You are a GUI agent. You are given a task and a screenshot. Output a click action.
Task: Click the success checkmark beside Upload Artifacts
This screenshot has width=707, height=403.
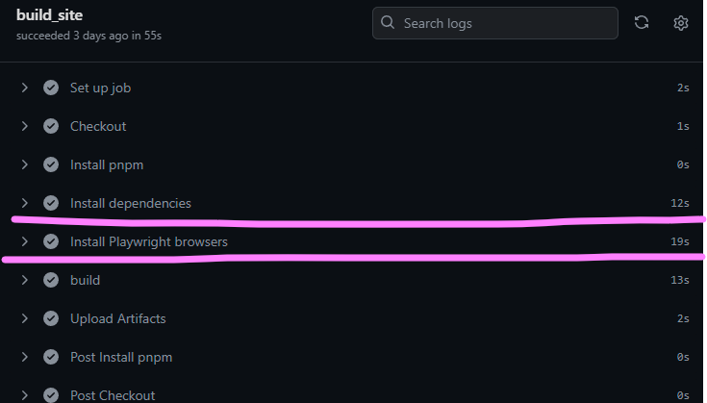pyautogui.click(x=51, y=318)
